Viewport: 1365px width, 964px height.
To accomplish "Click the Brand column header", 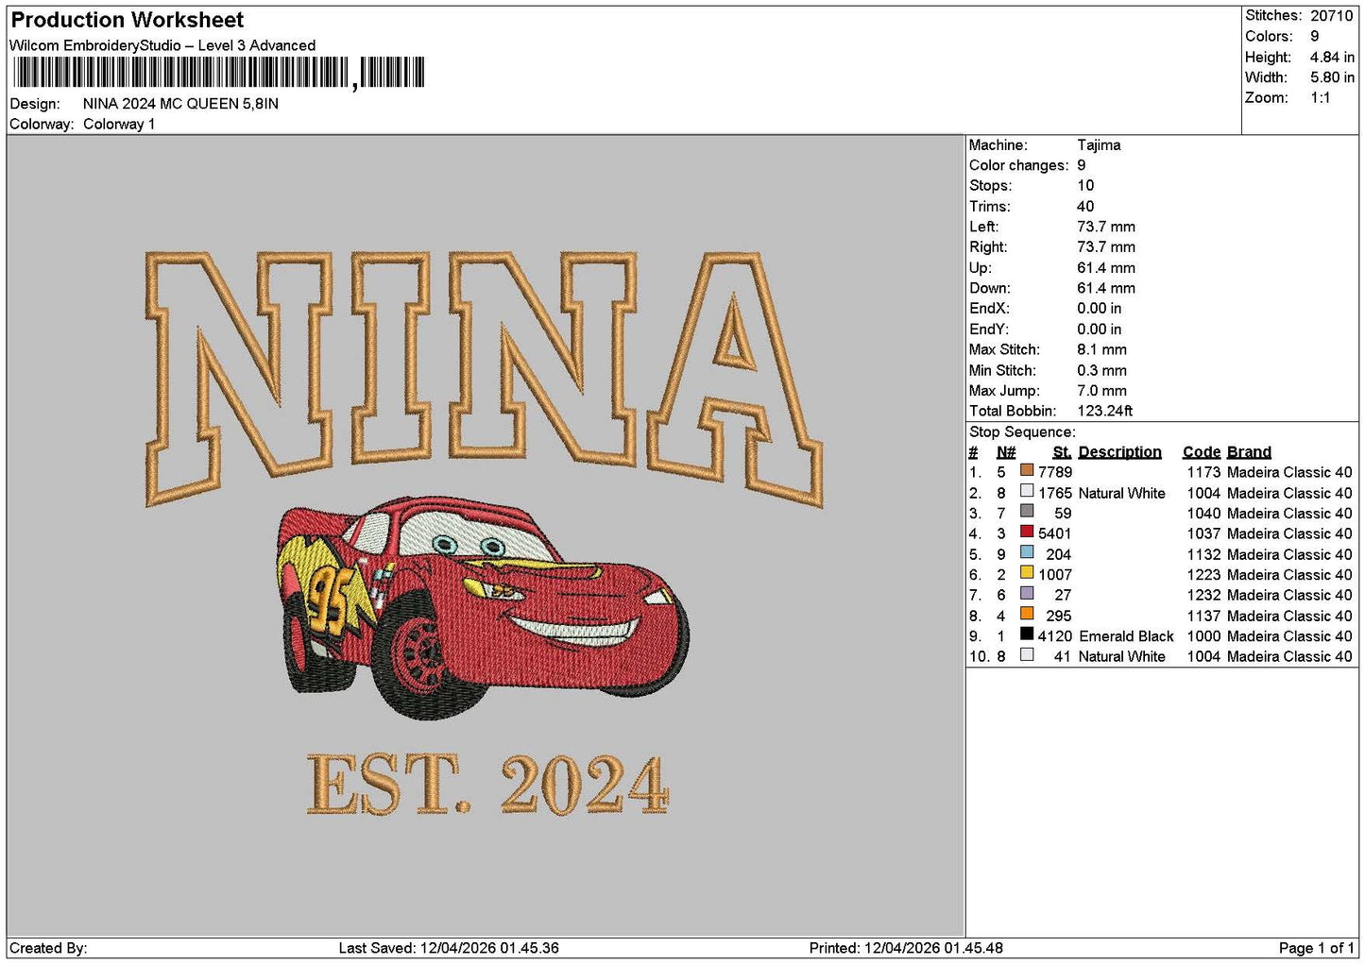I will click(1249, 452).
